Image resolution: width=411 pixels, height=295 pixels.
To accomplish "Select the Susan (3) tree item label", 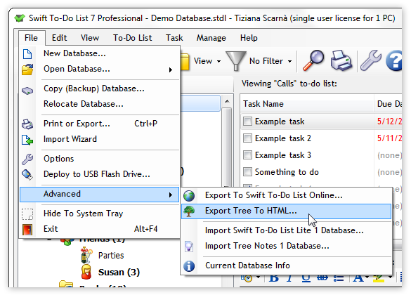I will pos(119,273).
